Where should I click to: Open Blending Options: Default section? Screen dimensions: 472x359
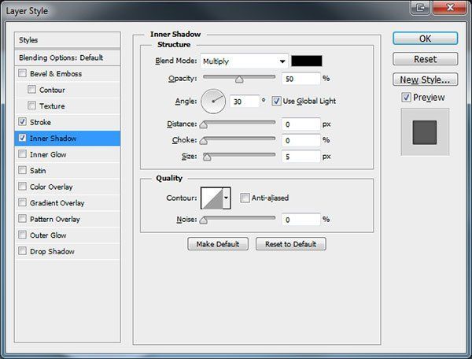point(68,57)
